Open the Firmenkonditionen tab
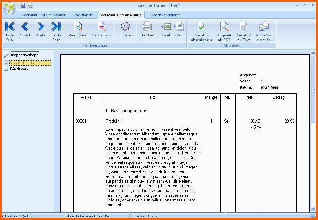Screen dimensions: 318x220 pos(165,15)
